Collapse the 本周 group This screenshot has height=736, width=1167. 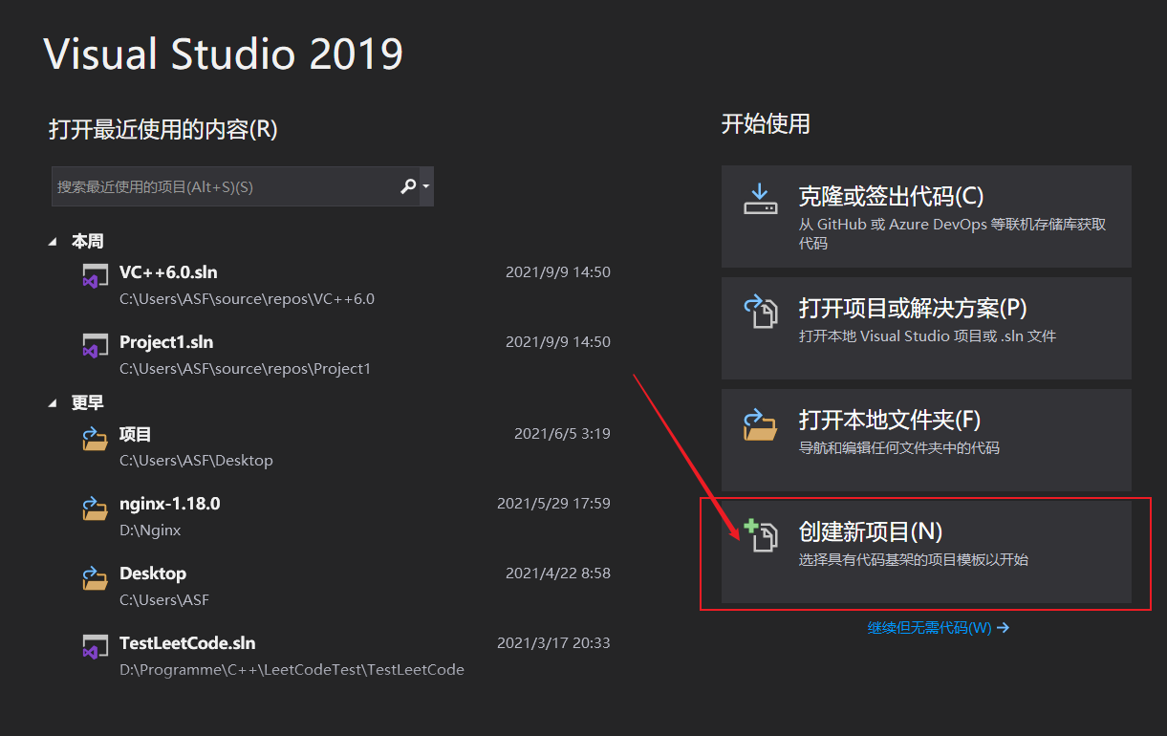[x=53, y=243]
